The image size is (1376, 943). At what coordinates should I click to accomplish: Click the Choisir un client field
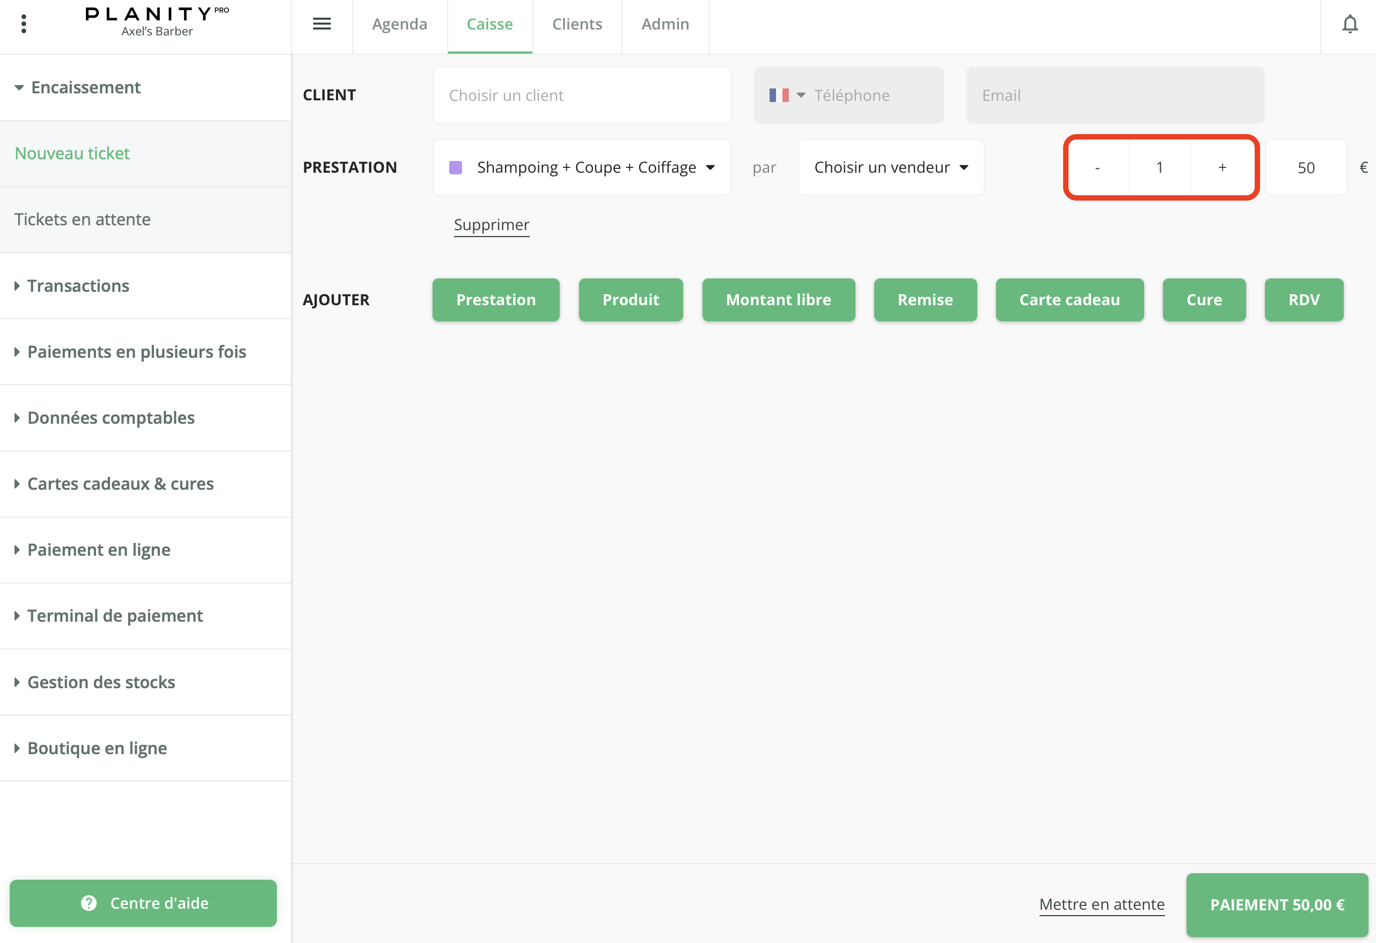coord(581,95)
